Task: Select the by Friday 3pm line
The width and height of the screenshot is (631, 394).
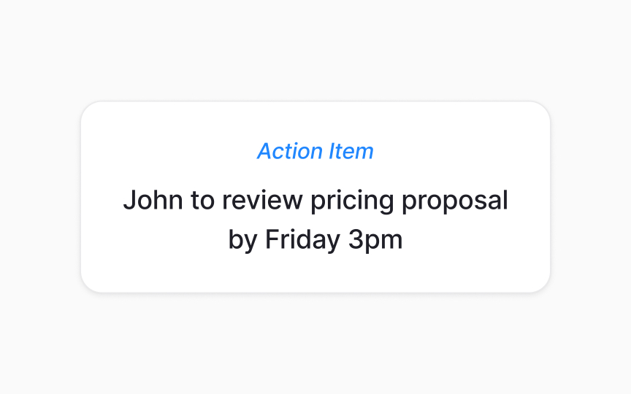Action: (x=315, y=241)
